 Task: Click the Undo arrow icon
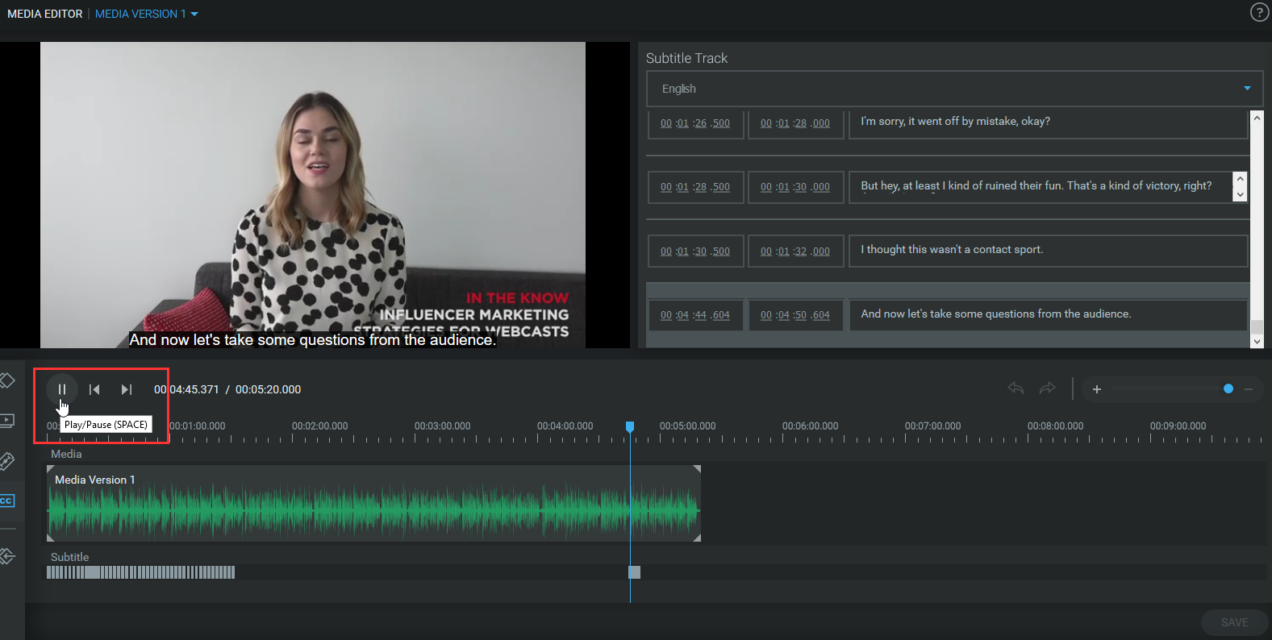pos(1016,389)
